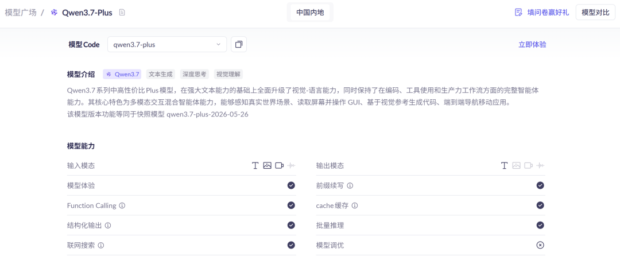Select the 中国内地 region tab
620x260 pixels.
pos(310,13)
